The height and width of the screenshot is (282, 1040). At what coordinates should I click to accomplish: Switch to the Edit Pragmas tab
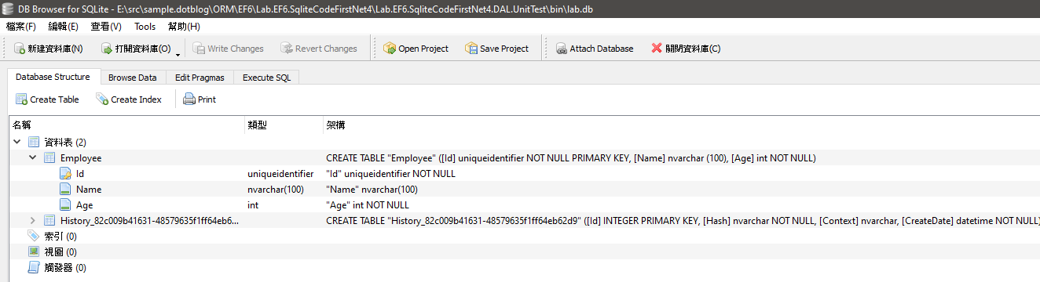(x=200, y=78)
